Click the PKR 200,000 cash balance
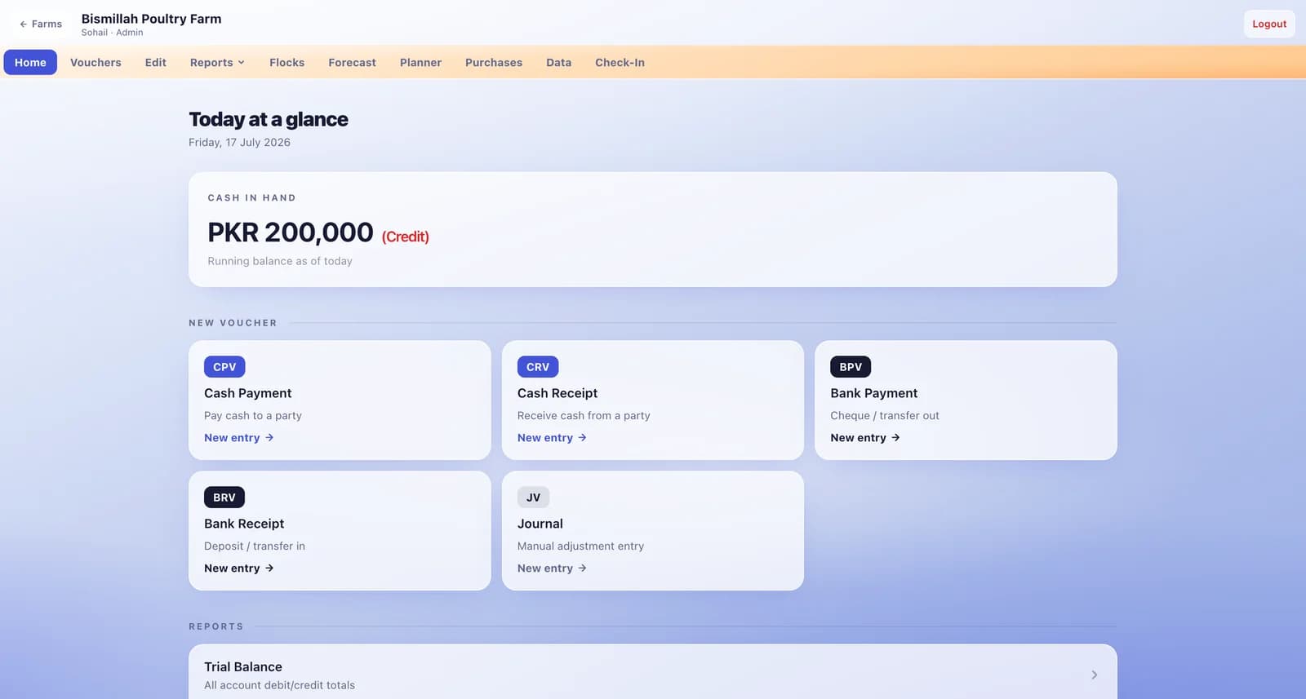The width and height of the screenshot is (1306, 699). click(x=291, y=232)
